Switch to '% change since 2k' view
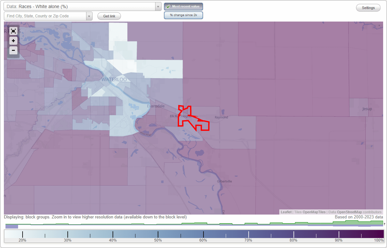The image size is (387, 248). [x=183, y=15]
